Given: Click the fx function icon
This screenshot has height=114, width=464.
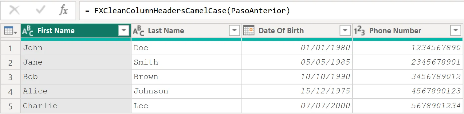Looking at the screenshot, I should coord(63,10).
